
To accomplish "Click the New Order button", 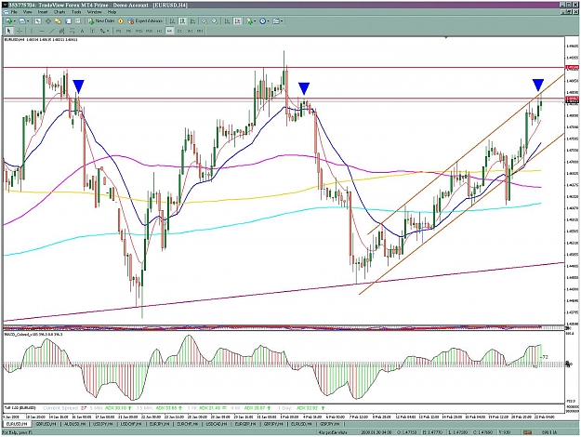I will (101, 21).
